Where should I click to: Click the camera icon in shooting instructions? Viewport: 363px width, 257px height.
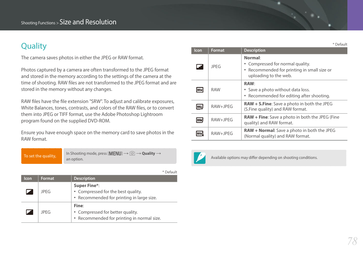[132, 153]
